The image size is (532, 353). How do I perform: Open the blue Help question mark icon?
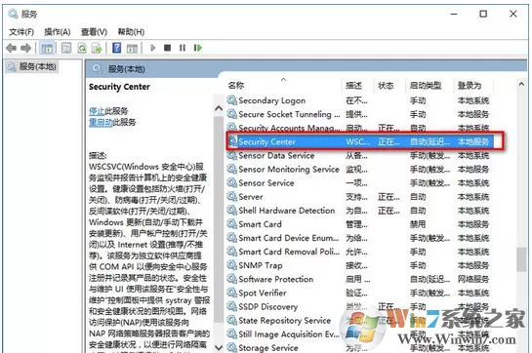[117, 48]
